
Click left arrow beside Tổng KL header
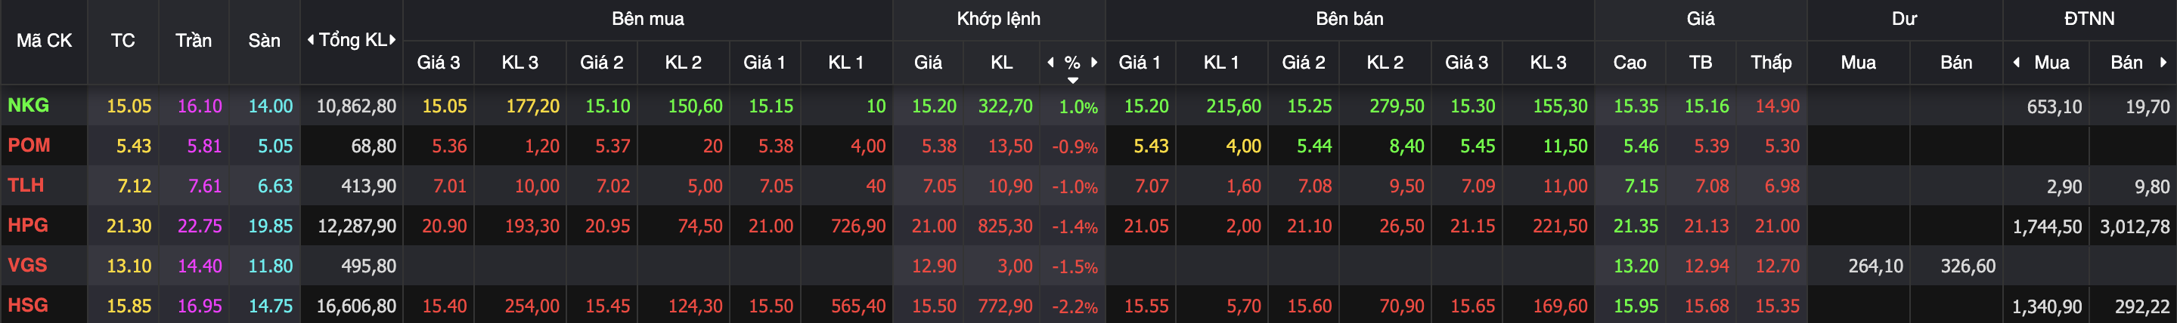point(310,40)
